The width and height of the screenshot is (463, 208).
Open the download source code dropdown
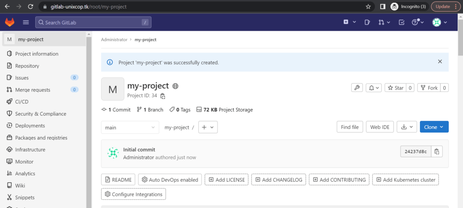(406, 127)
